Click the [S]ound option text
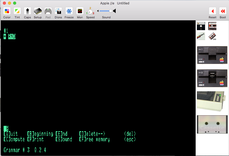Image resolution: width=229 pixels, height=156 pixels. click(x=64, y=139)
